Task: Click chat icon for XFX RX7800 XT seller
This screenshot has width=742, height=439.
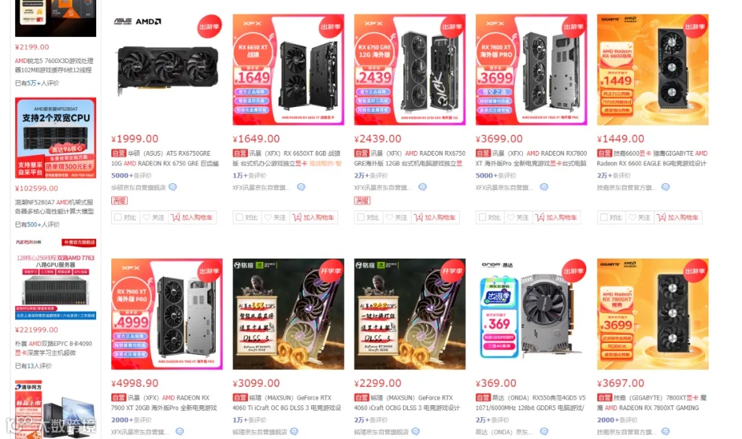Action: point(544,187)
